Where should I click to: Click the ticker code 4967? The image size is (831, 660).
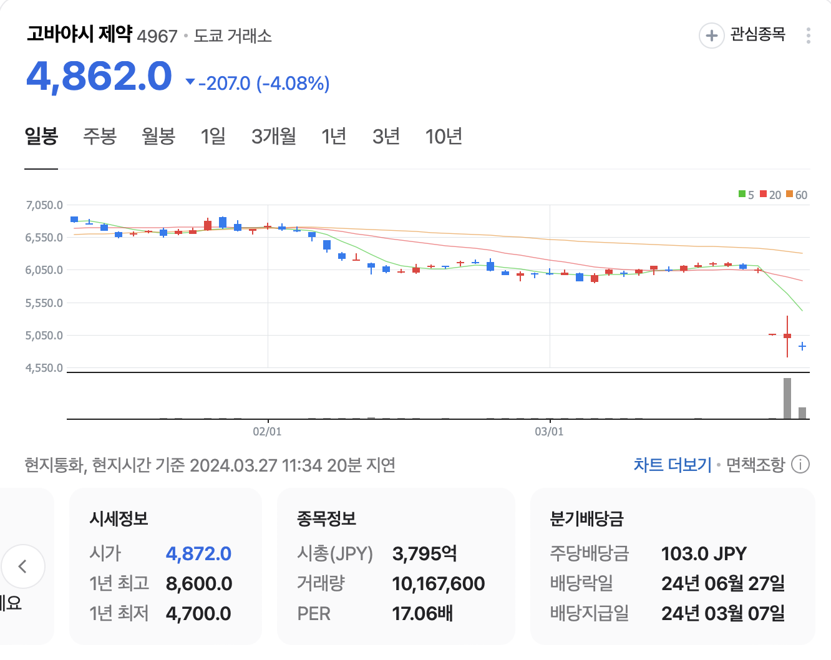click(157, 36)
